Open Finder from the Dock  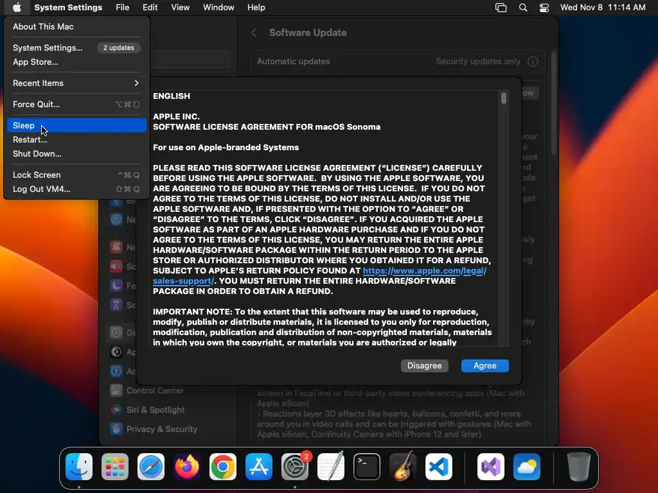(79, 467)
